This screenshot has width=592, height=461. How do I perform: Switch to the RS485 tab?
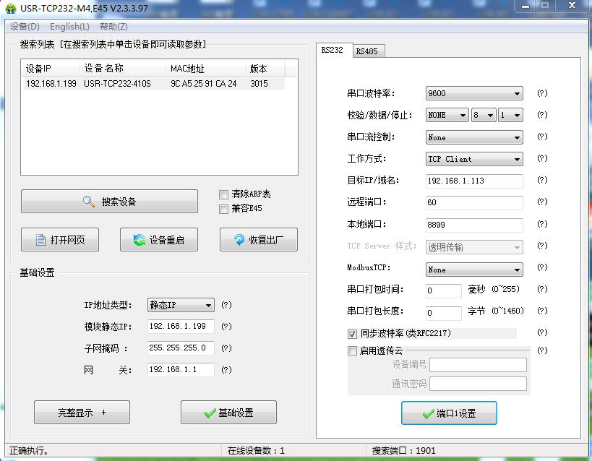367,51
